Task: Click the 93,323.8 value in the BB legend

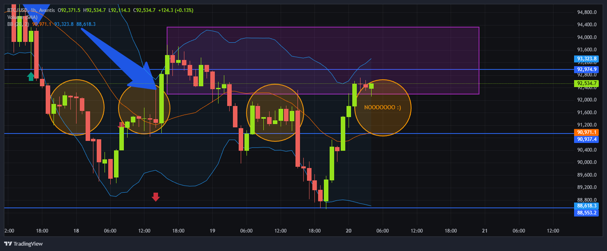Action: coord(64,24)
